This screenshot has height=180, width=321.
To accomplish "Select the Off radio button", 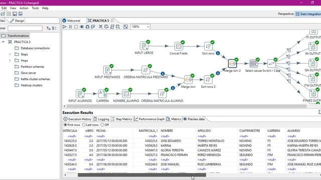I will pos(102,124).
